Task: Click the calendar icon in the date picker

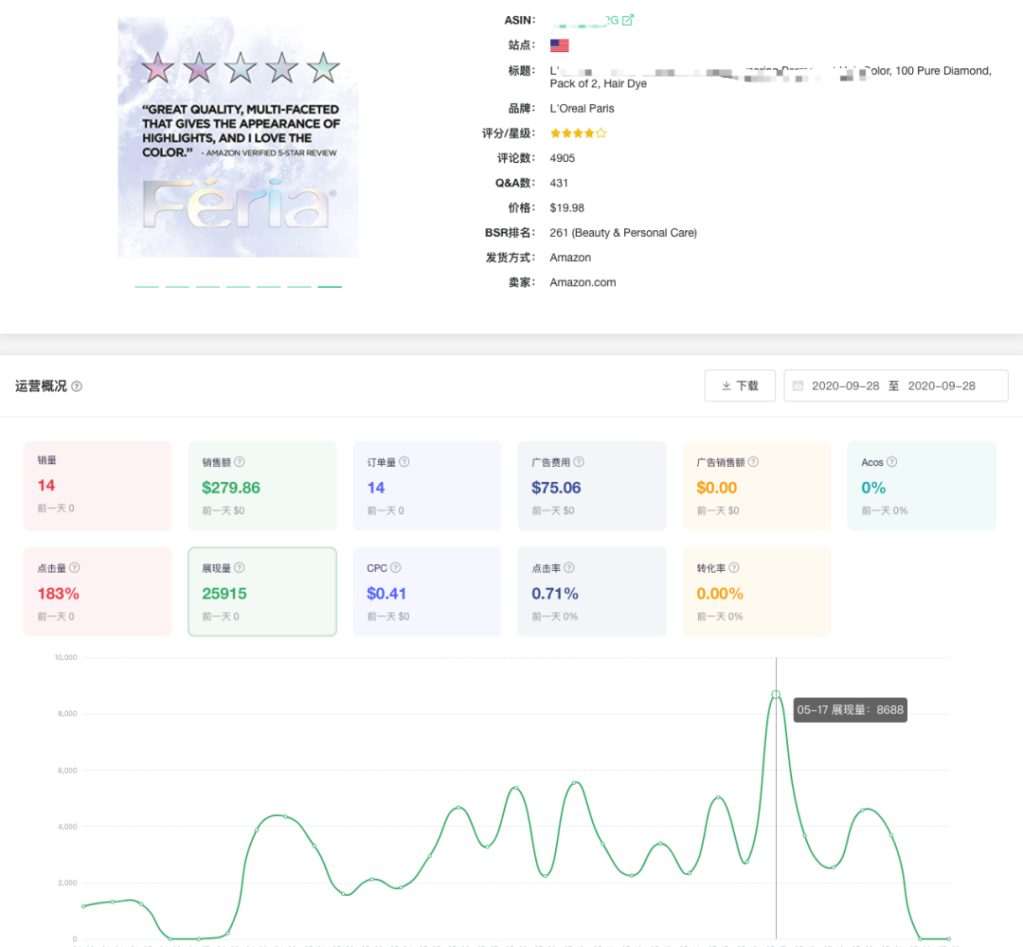Action: pos(798,386)
